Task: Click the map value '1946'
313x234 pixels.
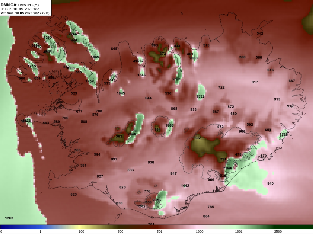Action: [228, 168]
